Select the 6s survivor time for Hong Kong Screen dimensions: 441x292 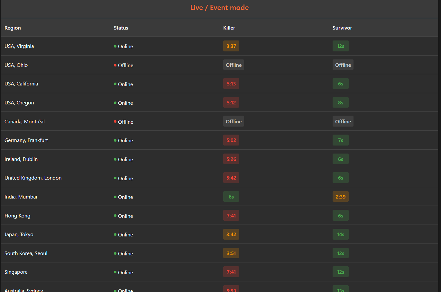pos(341,216)
